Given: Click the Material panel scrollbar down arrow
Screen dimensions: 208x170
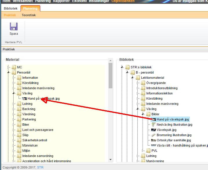Looking at the screenshot, I should (110, 160).
